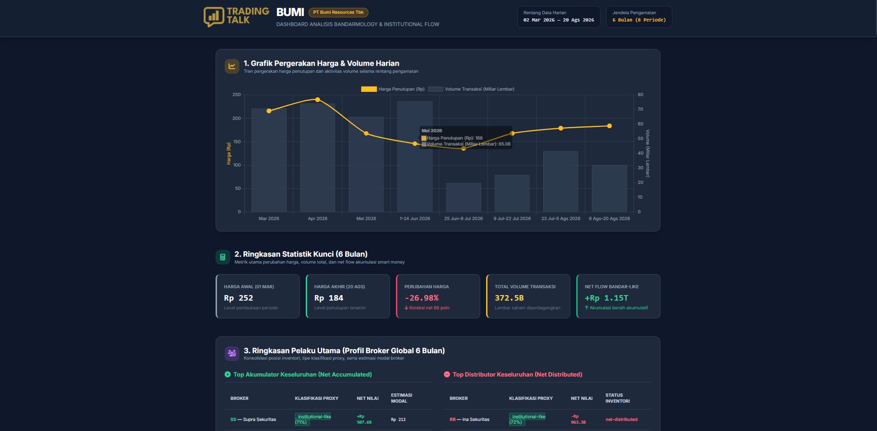Click the 1-24 Jun 2026 price point
The image size is (877, 431).
click(415, 144)
